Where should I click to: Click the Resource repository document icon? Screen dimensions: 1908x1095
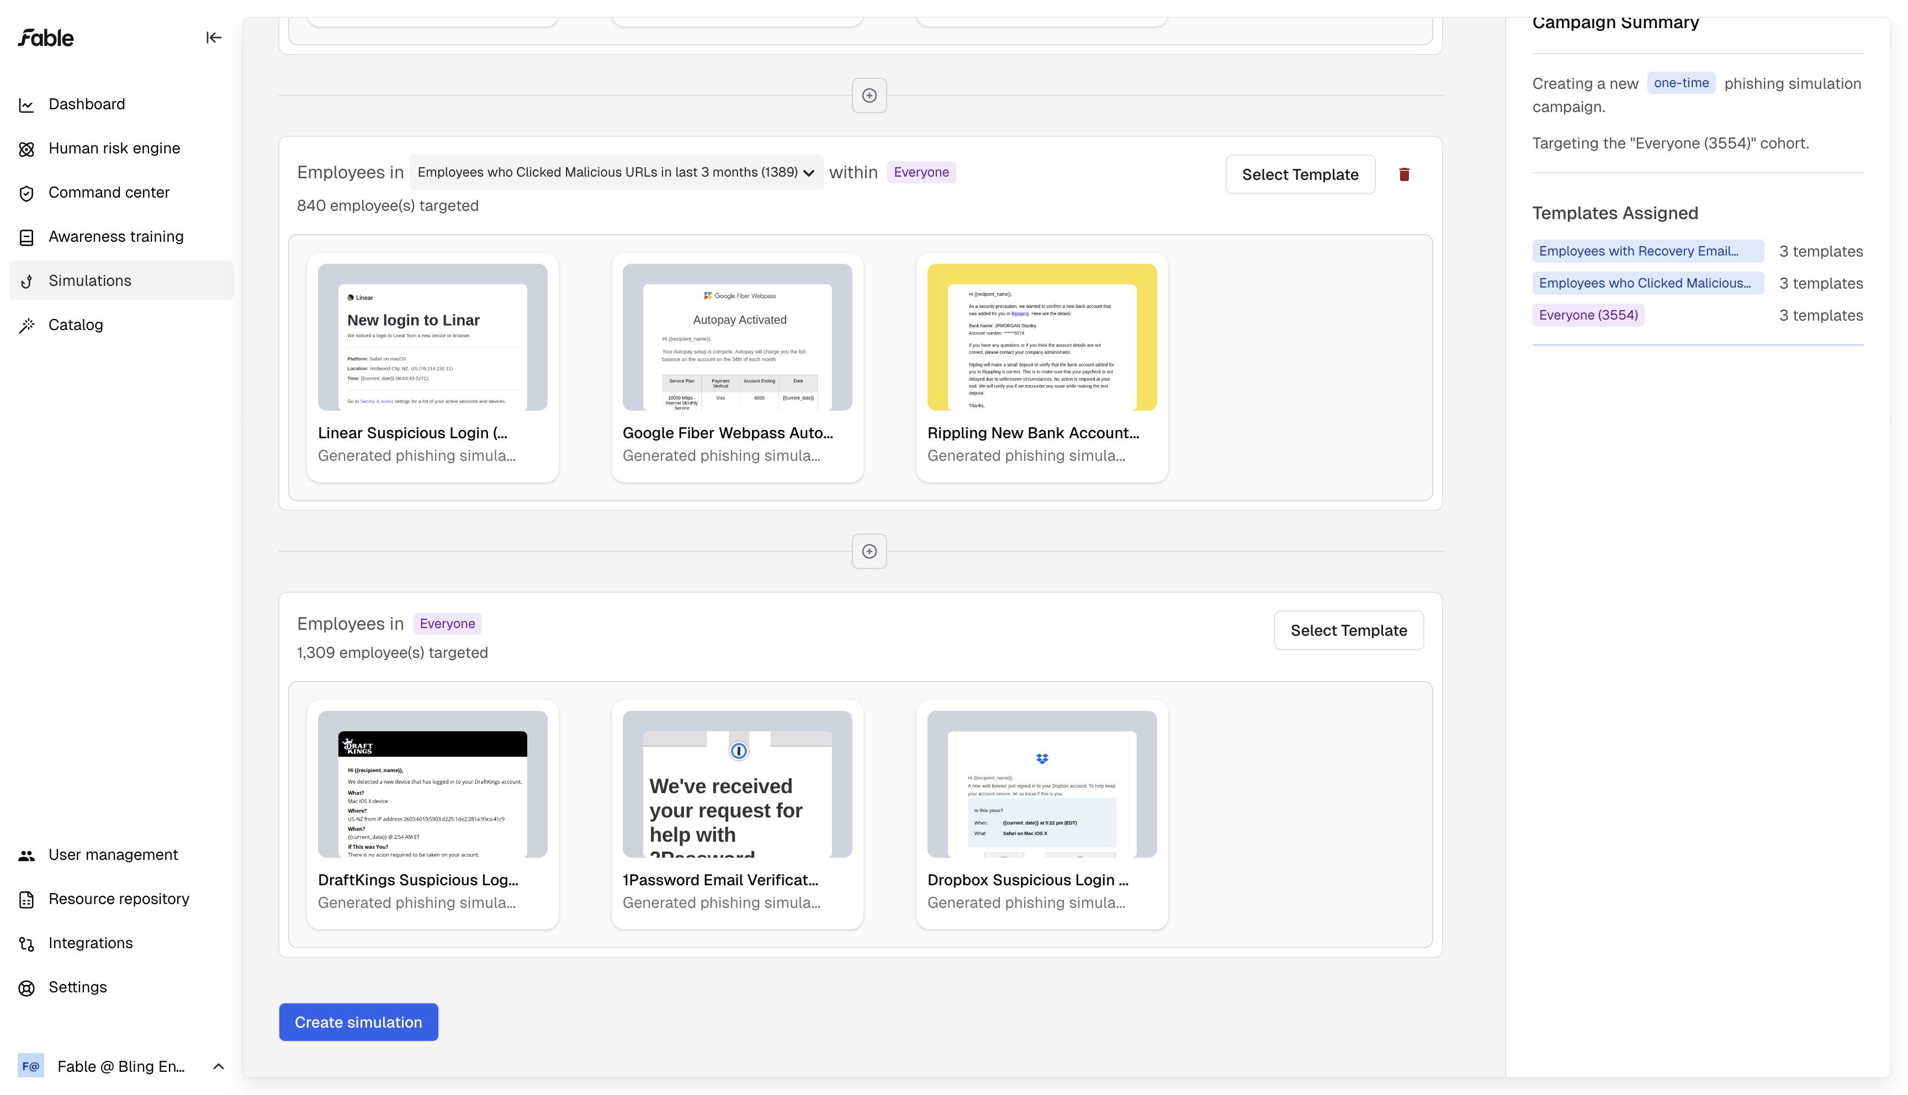pyautogui.click(x=26, y=900)
